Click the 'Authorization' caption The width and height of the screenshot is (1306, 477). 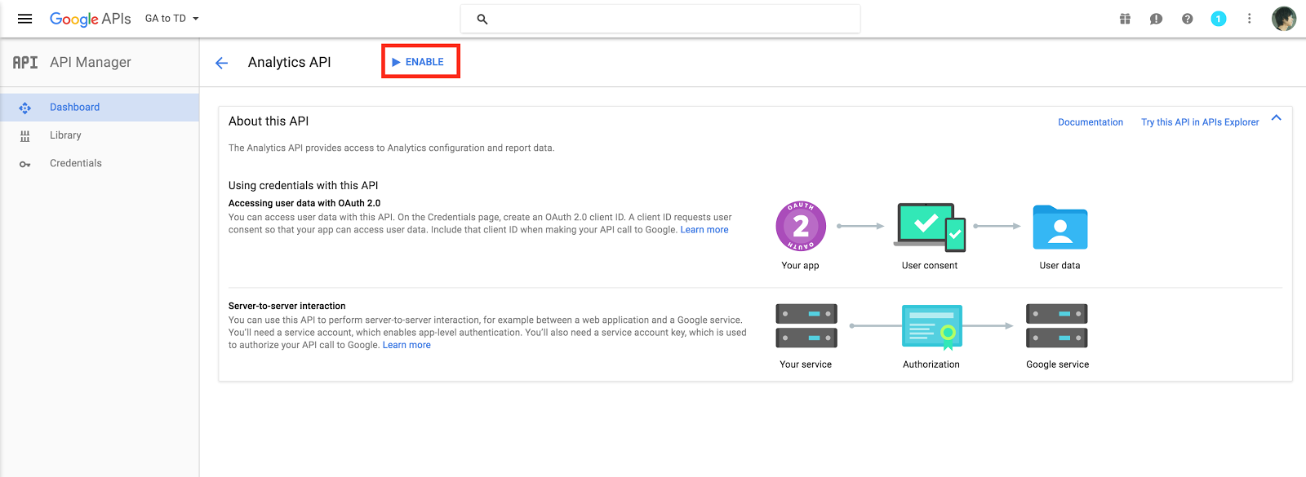931,365
